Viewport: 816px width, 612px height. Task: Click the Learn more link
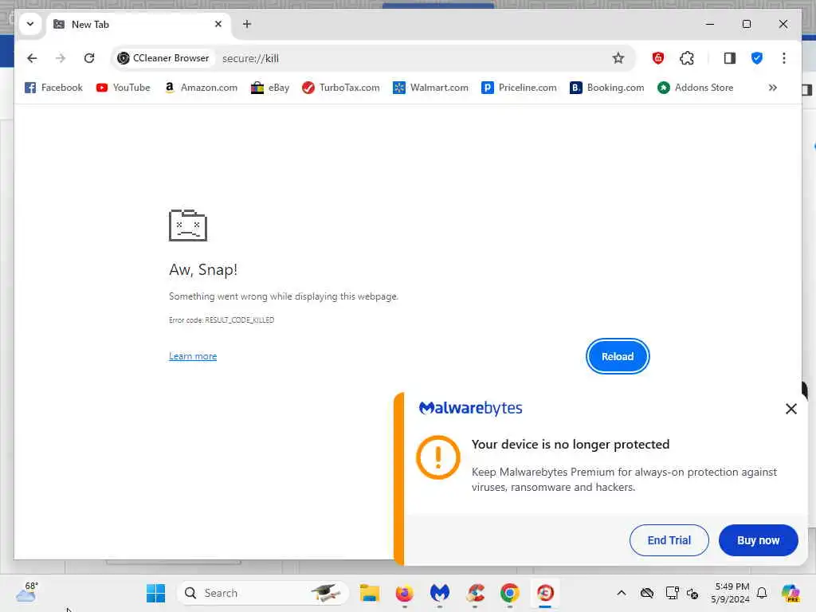[193, 356]
